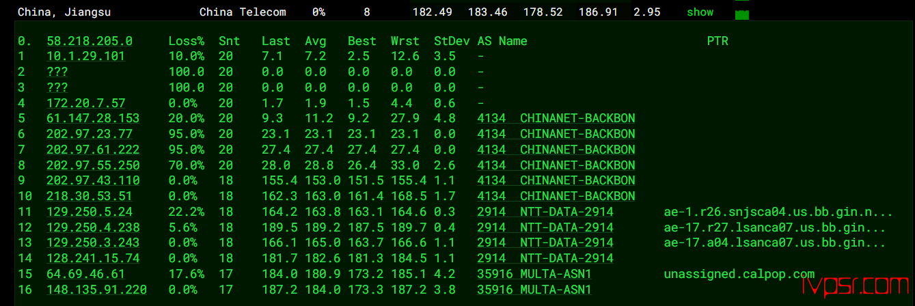Open AS 35916 MULTA-ASN1 on hop 15
This screenshot has width=915, height=306.
pyautogui.click(x=534, y=274)
